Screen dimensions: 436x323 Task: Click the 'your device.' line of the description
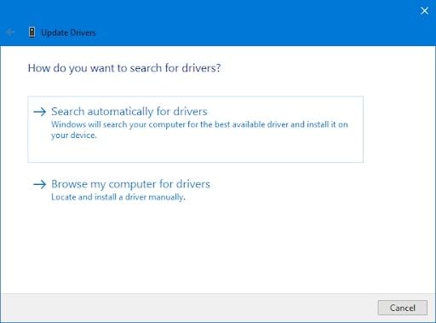pyautogui.click(x=74, y=136)
